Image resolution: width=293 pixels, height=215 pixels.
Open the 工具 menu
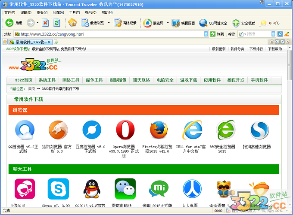point(74,12)
